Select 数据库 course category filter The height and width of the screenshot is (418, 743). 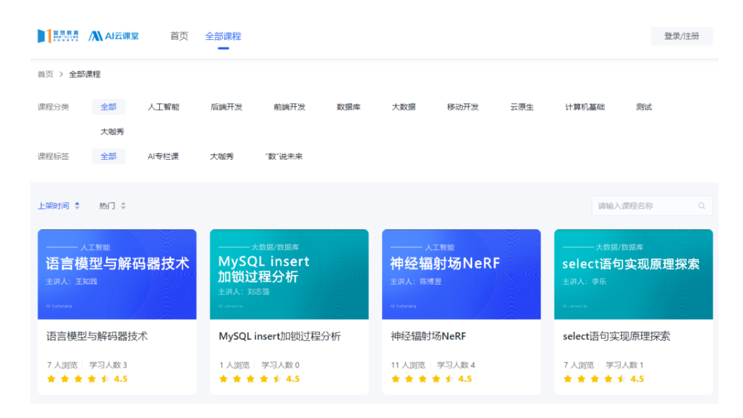click(x=348, y=107)
